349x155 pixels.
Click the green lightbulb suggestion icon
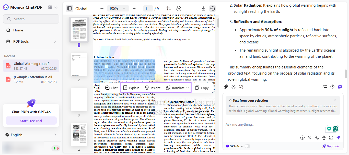click(x=329, y=129)
